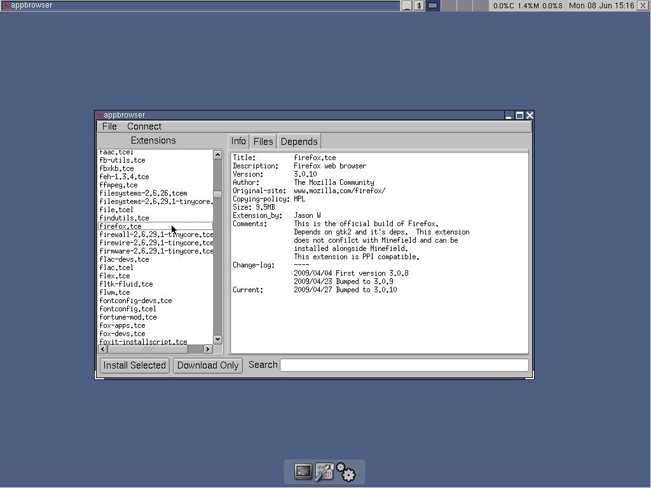651x488 pixels.
Task: Open the File menu
Action: tap(109, 126)
